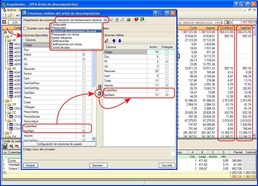Click the Exportar... button

tap(98, 165)
